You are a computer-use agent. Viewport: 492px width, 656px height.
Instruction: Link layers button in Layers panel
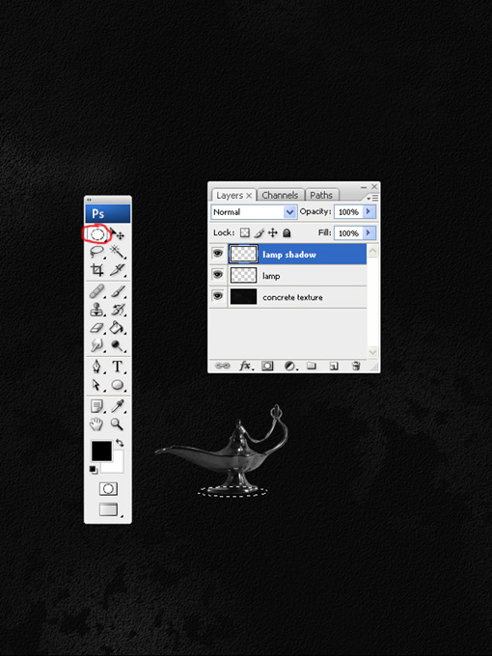point(222,366)
